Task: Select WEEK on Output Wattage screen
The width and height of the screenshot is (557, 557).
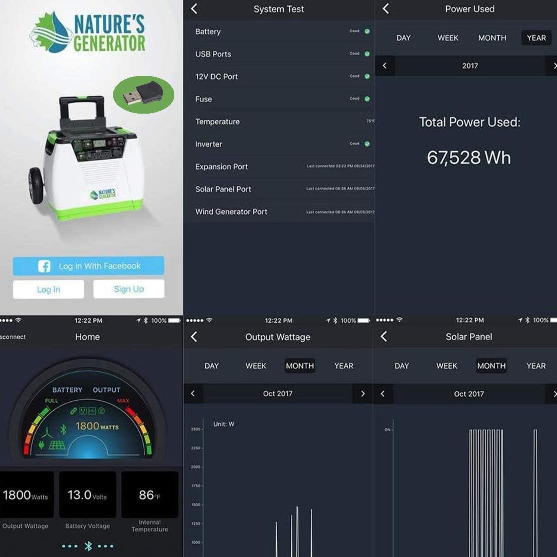Action: pyautogui.click(x=256, y=366)
